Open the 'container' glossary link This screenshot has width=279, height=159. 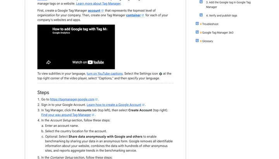(133, 15)
